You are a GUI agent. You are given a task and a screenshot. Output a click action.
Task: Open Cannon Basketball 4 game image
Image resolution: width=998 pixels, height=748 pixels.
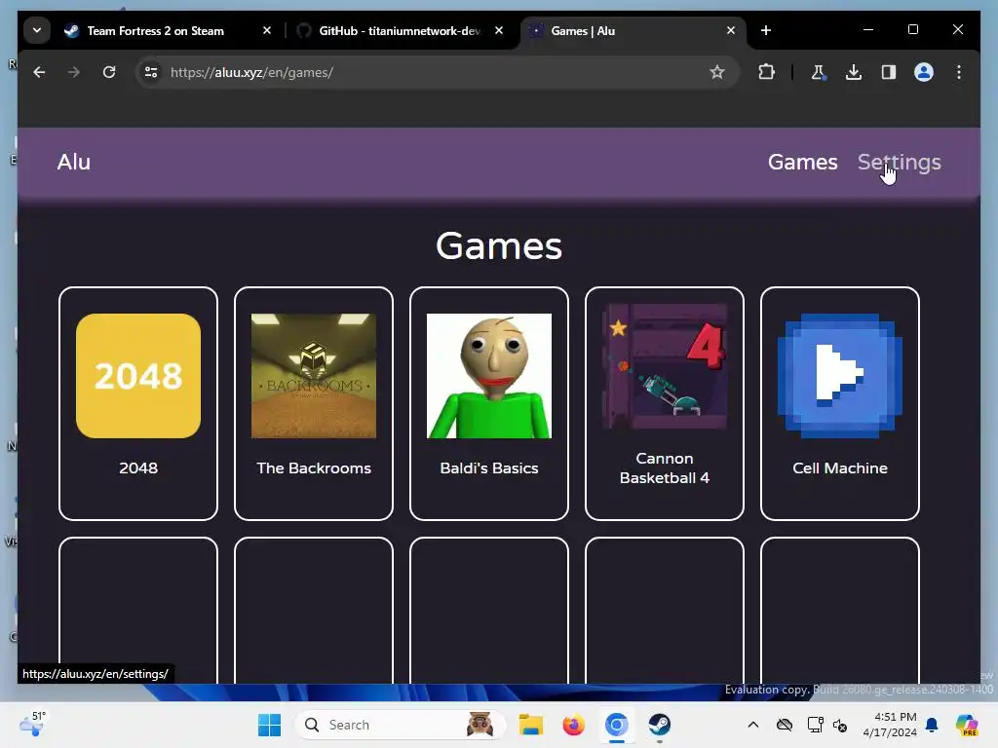point(665,367)
